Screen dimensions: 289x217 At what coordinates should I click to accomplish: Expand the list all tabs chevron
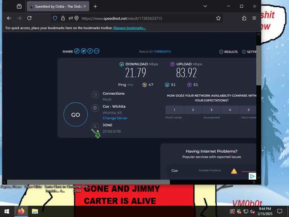205,6
